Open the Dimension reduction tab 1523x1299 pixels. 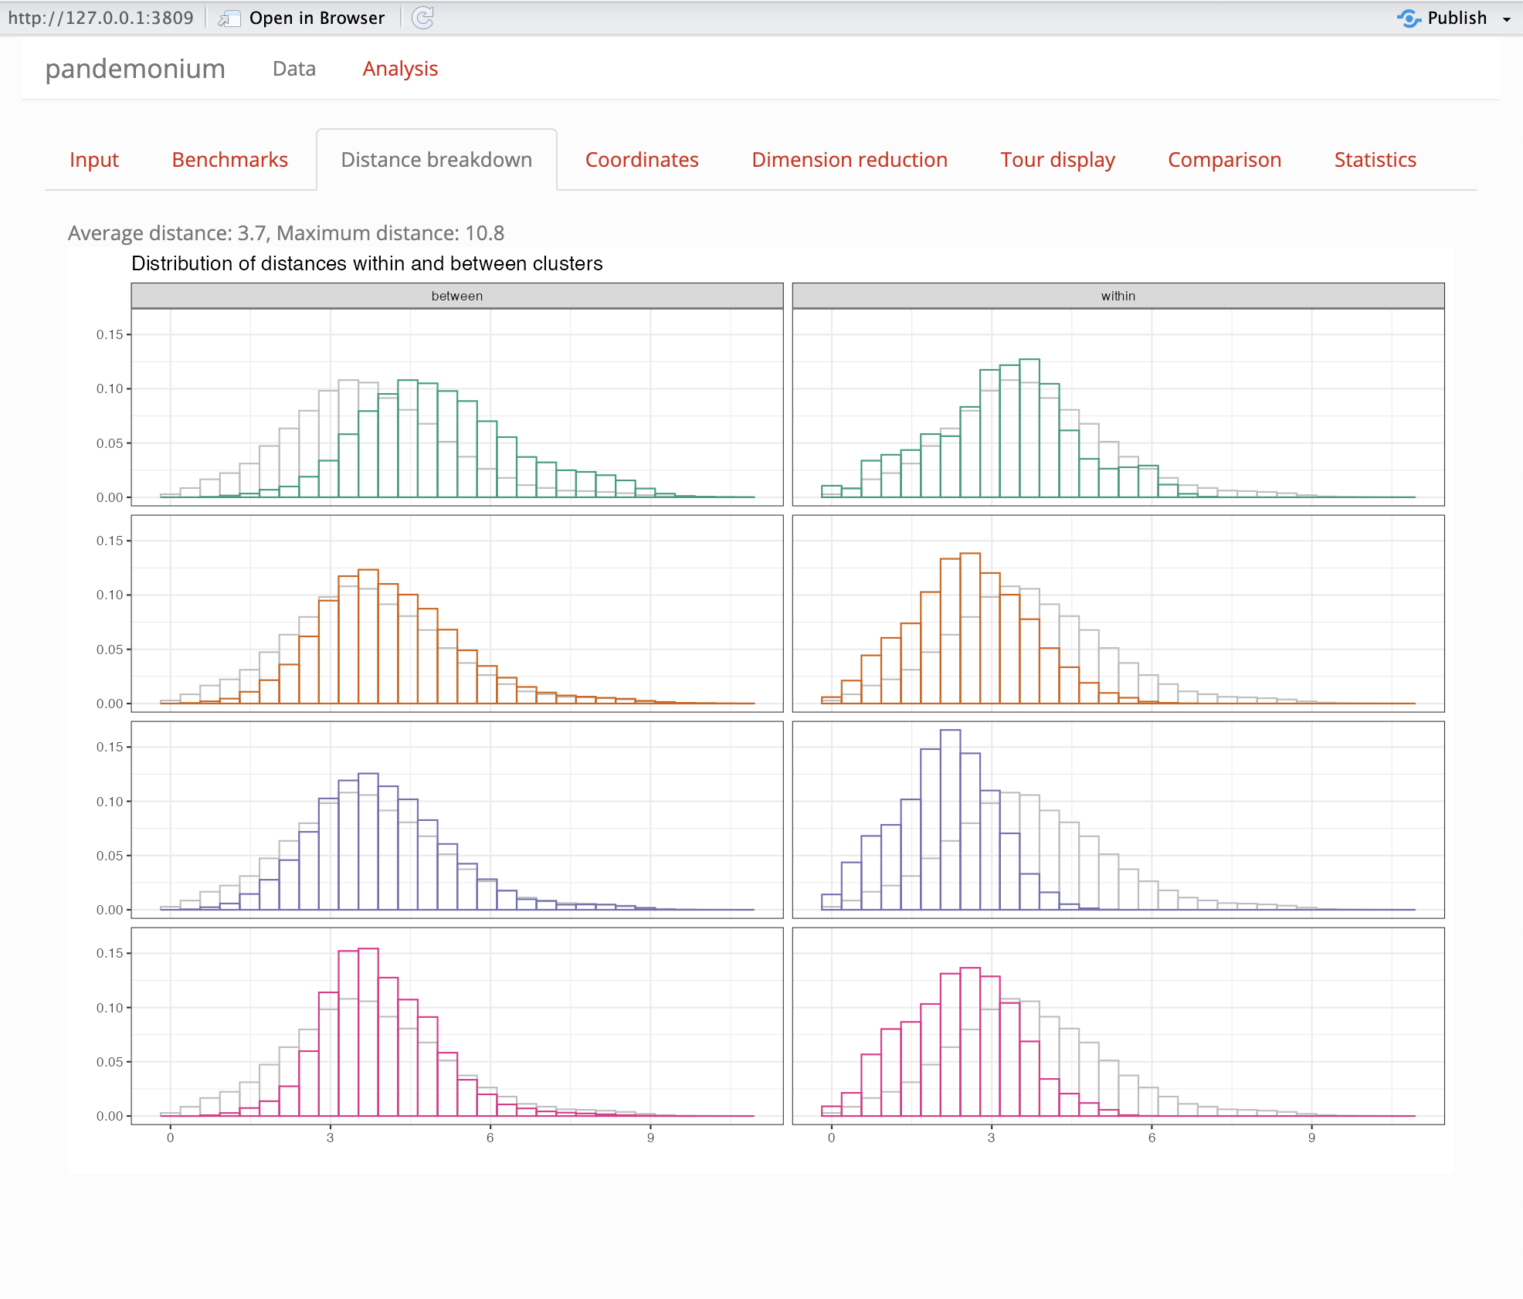(x=850, y=160)
